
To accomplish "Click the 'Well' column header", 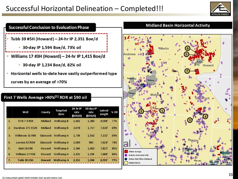I will tap(25, 112).
